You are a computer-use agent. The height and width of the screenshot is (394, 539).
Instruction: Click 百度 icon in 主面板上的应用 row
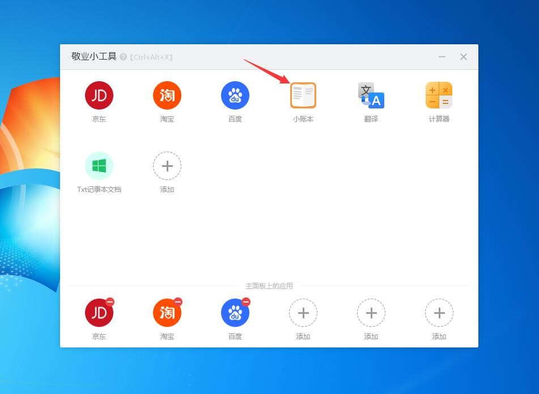click(235, 313)
